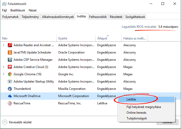The image size is (181, 129).
Task: Select the RescueTime icon
Action: click(x=10, y=103)
